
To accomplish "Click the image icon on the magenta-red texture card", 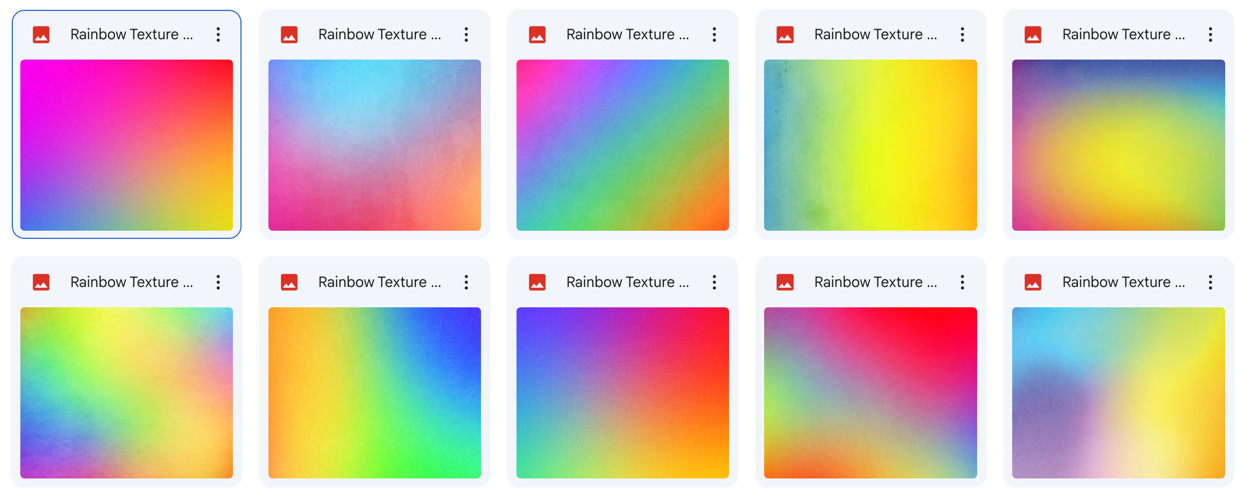I will pyautogui.click(x=41, y=34).
